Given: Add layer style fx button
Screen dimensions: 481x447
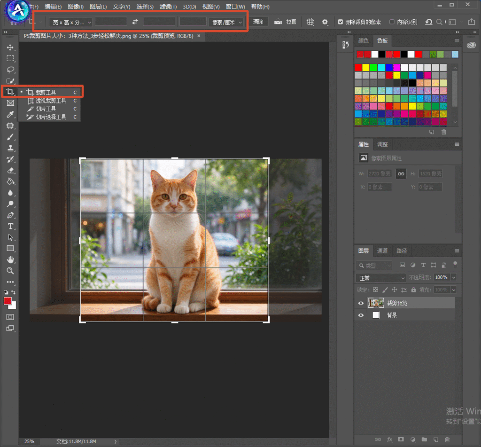Looking at the screenshot, I should (x=389, y=439).
